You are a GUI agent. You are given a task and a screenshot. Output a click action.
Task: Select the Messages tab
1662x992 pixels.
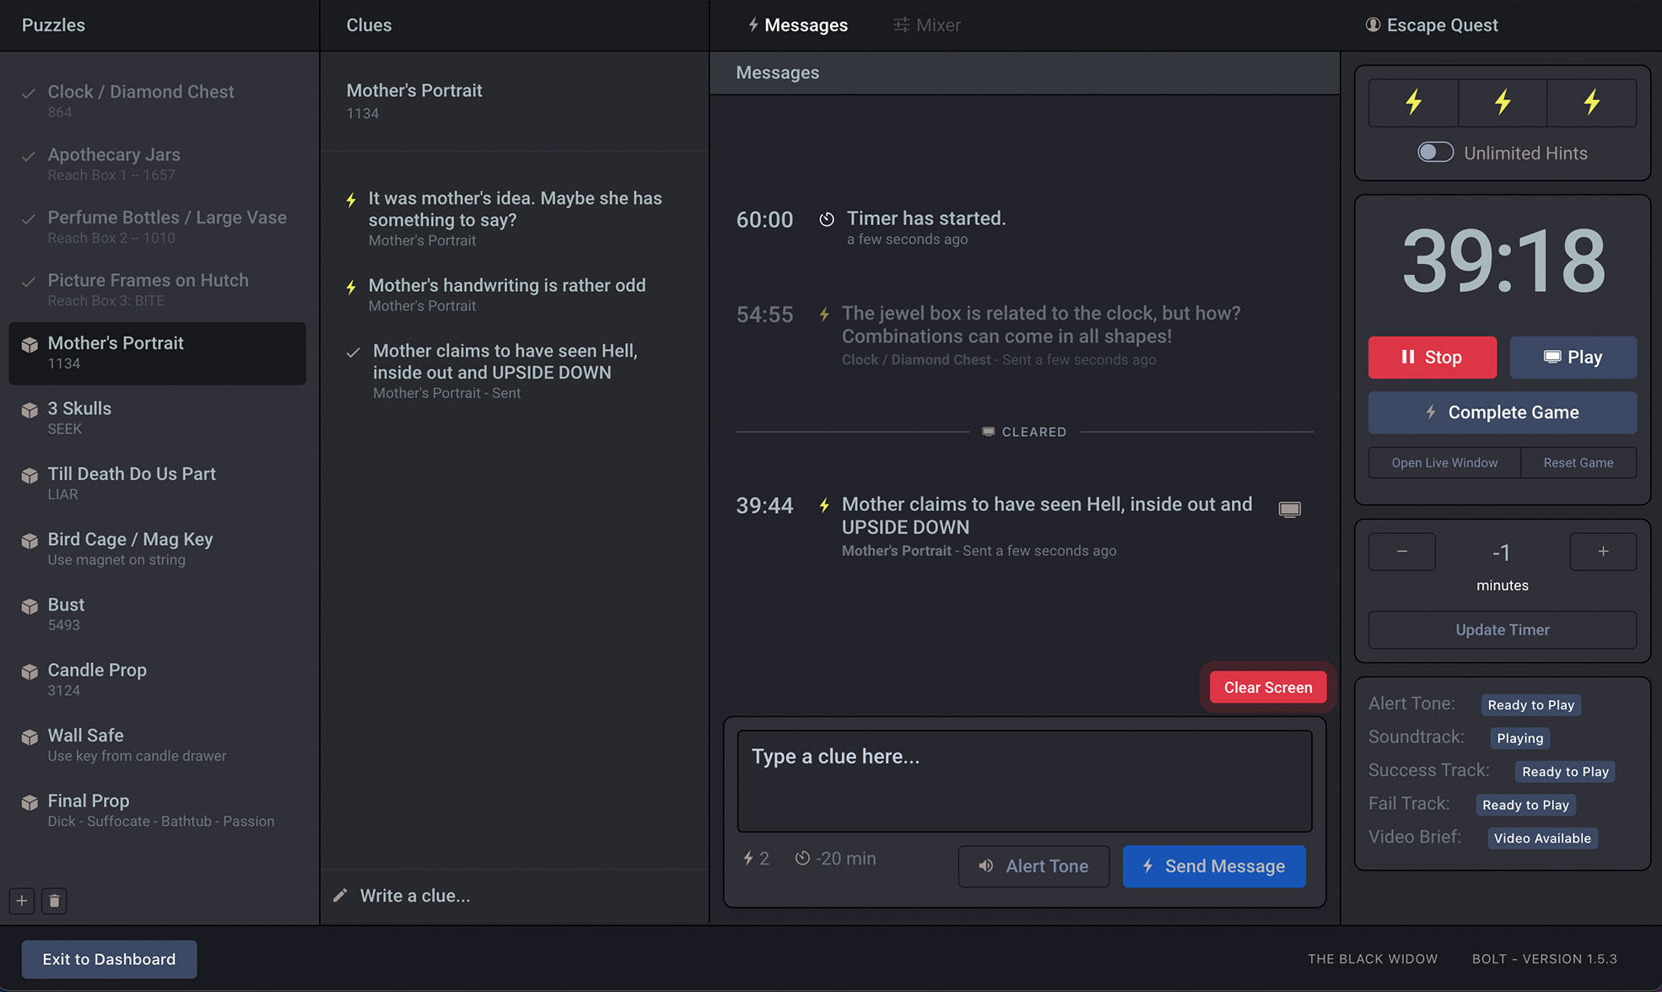[x=796, y=24]
